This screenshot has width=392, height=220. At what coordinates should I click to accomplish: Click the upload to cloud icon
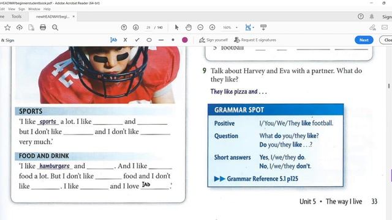coord(19,28)
